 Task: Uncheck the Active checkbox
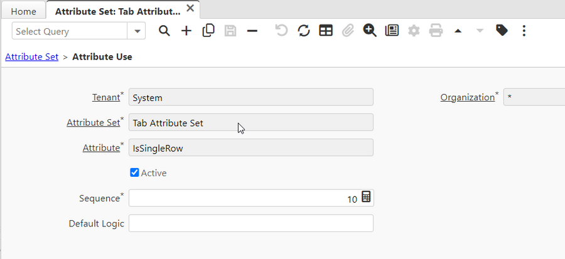(x=134, y=172)
